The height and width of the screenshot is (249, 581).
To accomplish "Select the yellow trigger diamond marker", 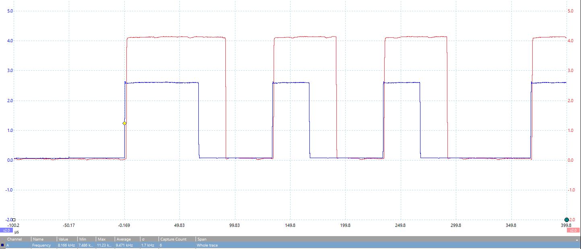I will click(124, 123).
